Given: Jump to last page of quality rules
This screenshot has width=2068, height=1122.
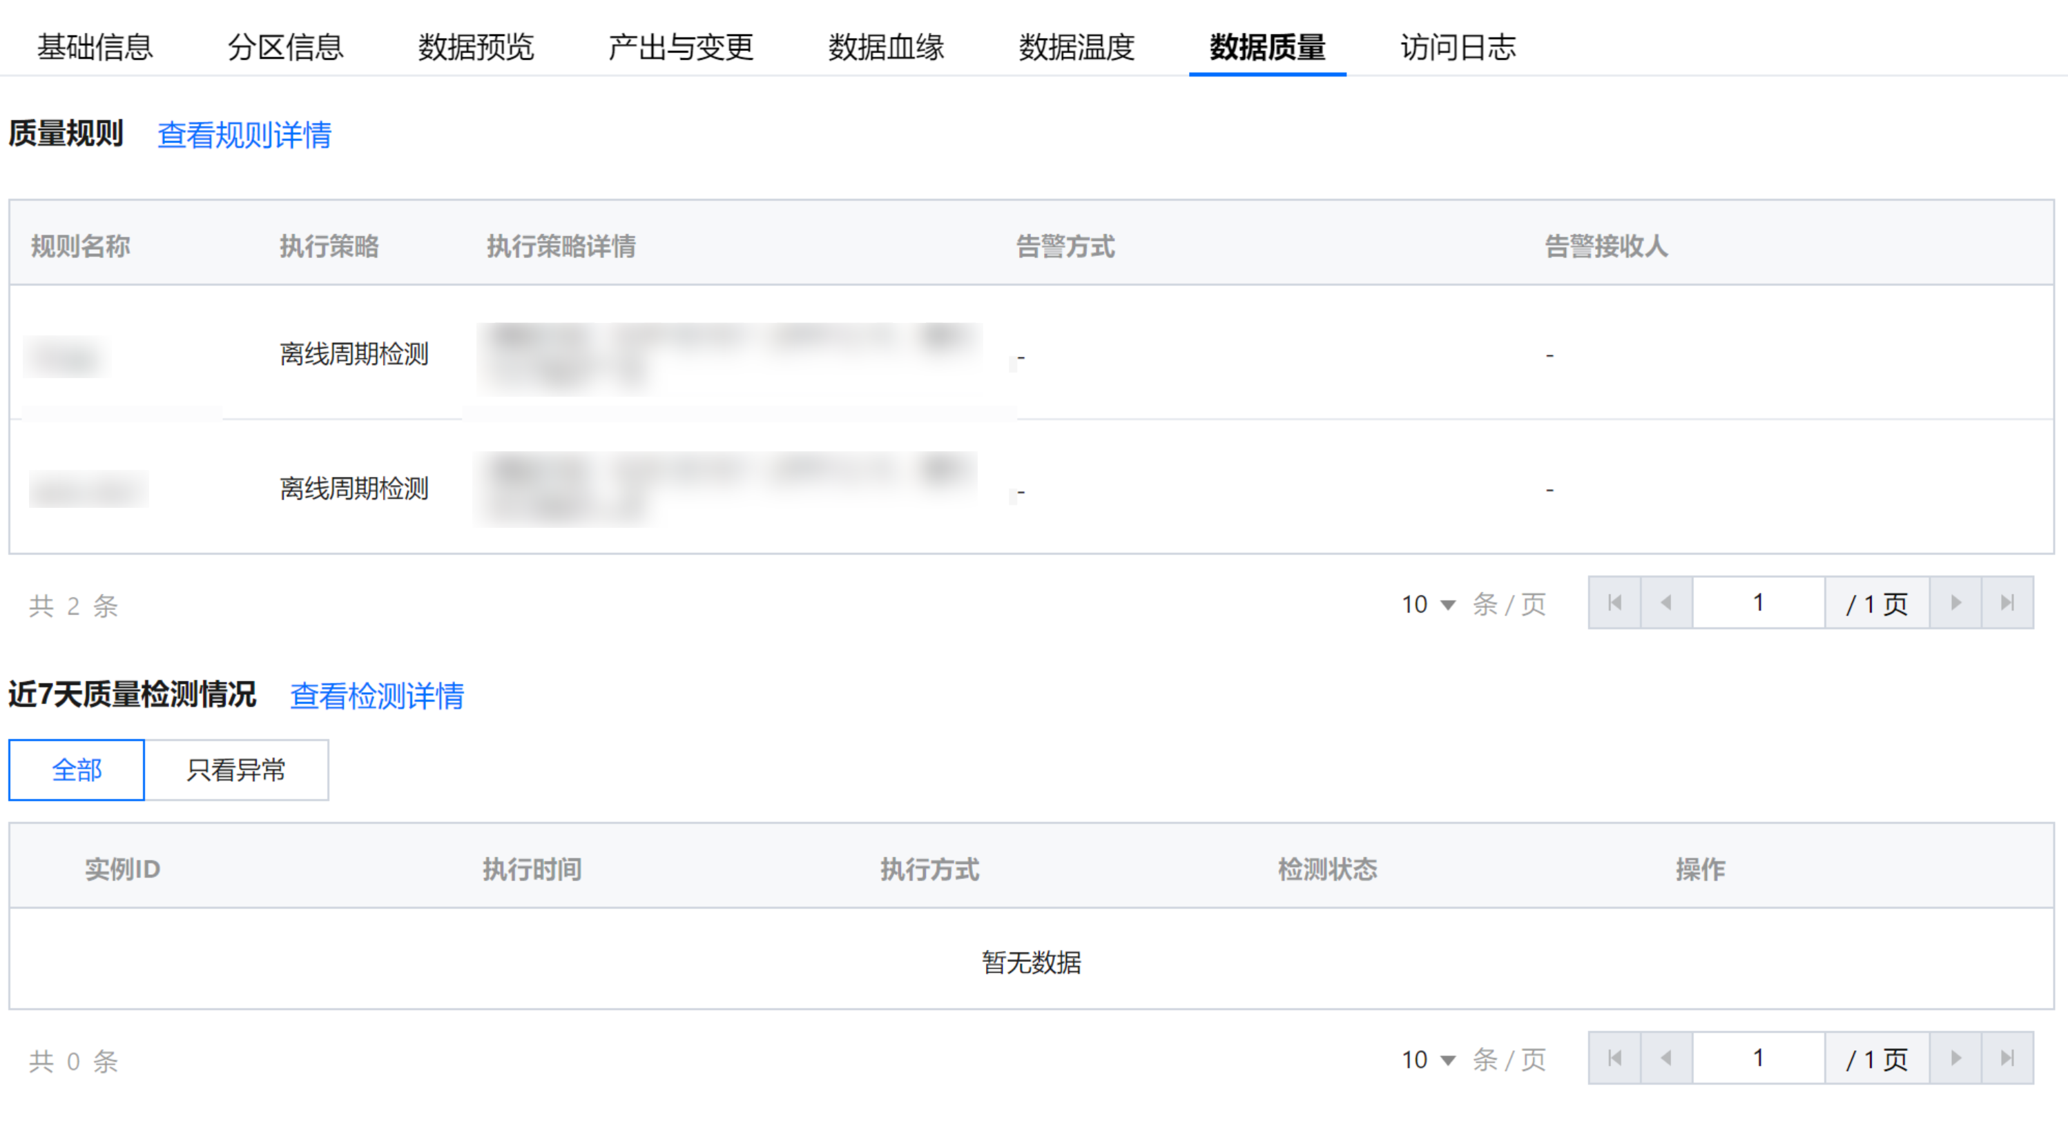Looking at the screenshot, I should click(2007, 602).
